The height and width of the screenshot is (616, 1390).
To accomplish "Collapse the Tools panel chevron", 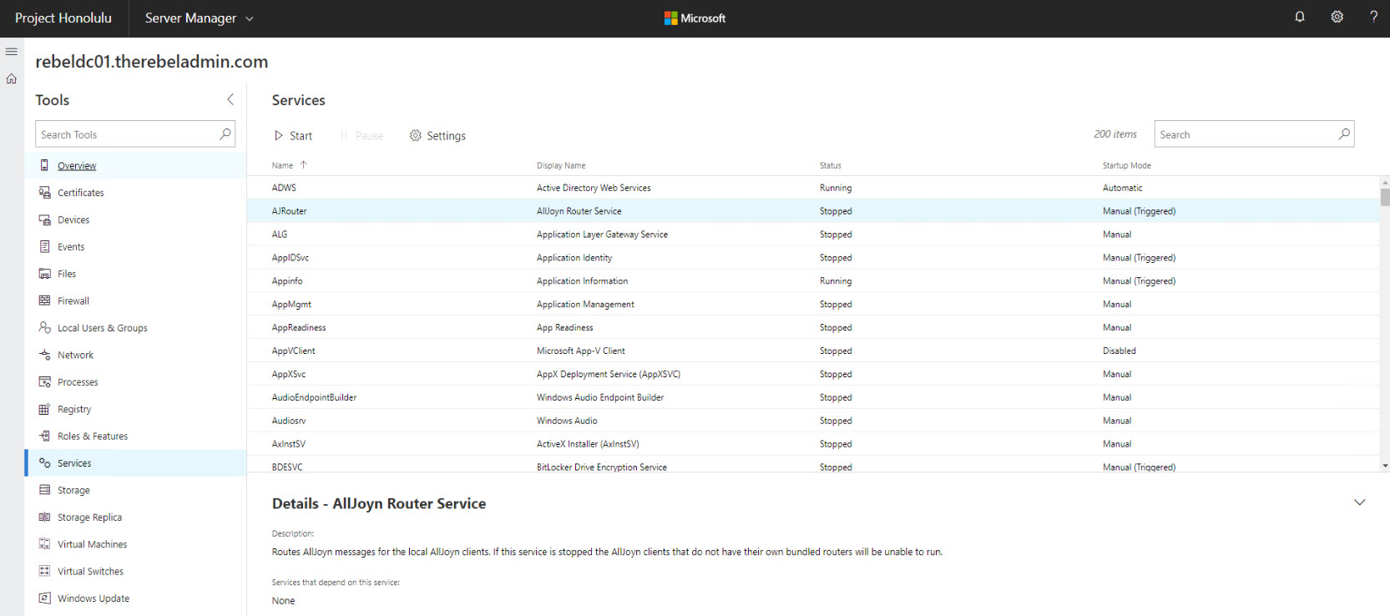I will pyautogui.click(x=230, y=99).
